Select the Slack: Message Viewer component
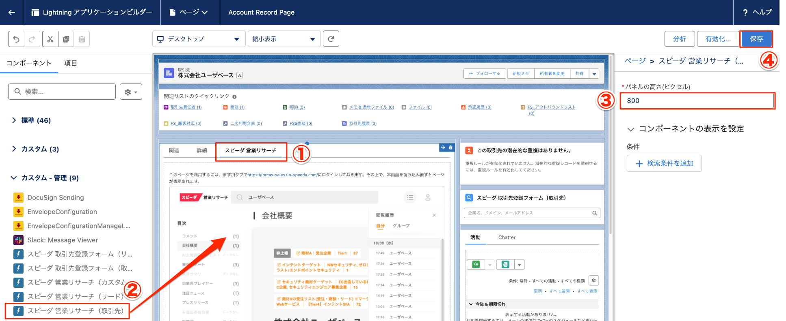This screenshot has width=786, height=321. [x=63, y=240]
